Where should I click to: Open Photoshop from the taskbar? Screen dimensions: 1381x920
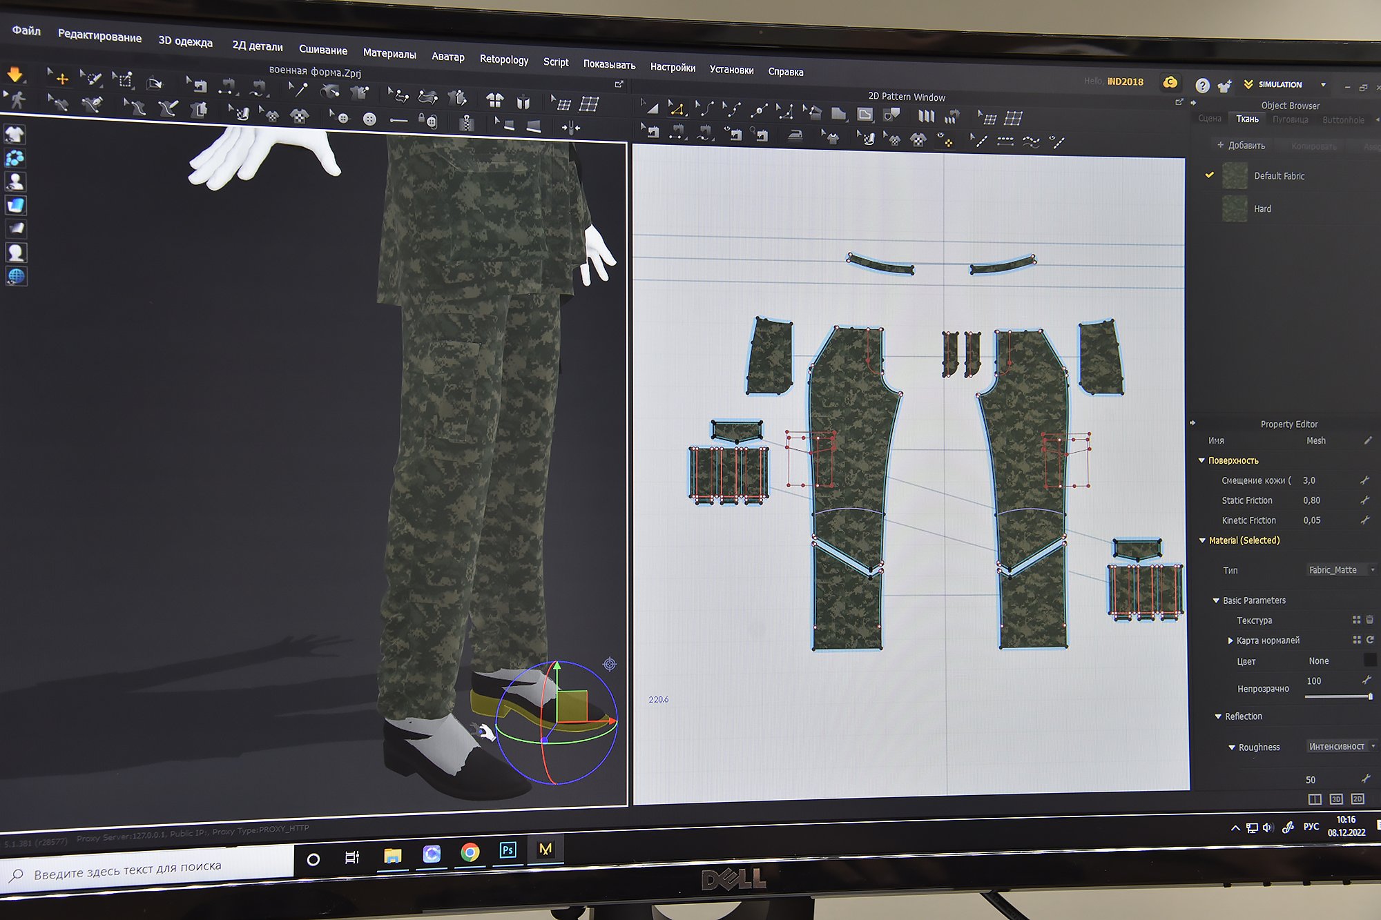[x=508, y=850]
